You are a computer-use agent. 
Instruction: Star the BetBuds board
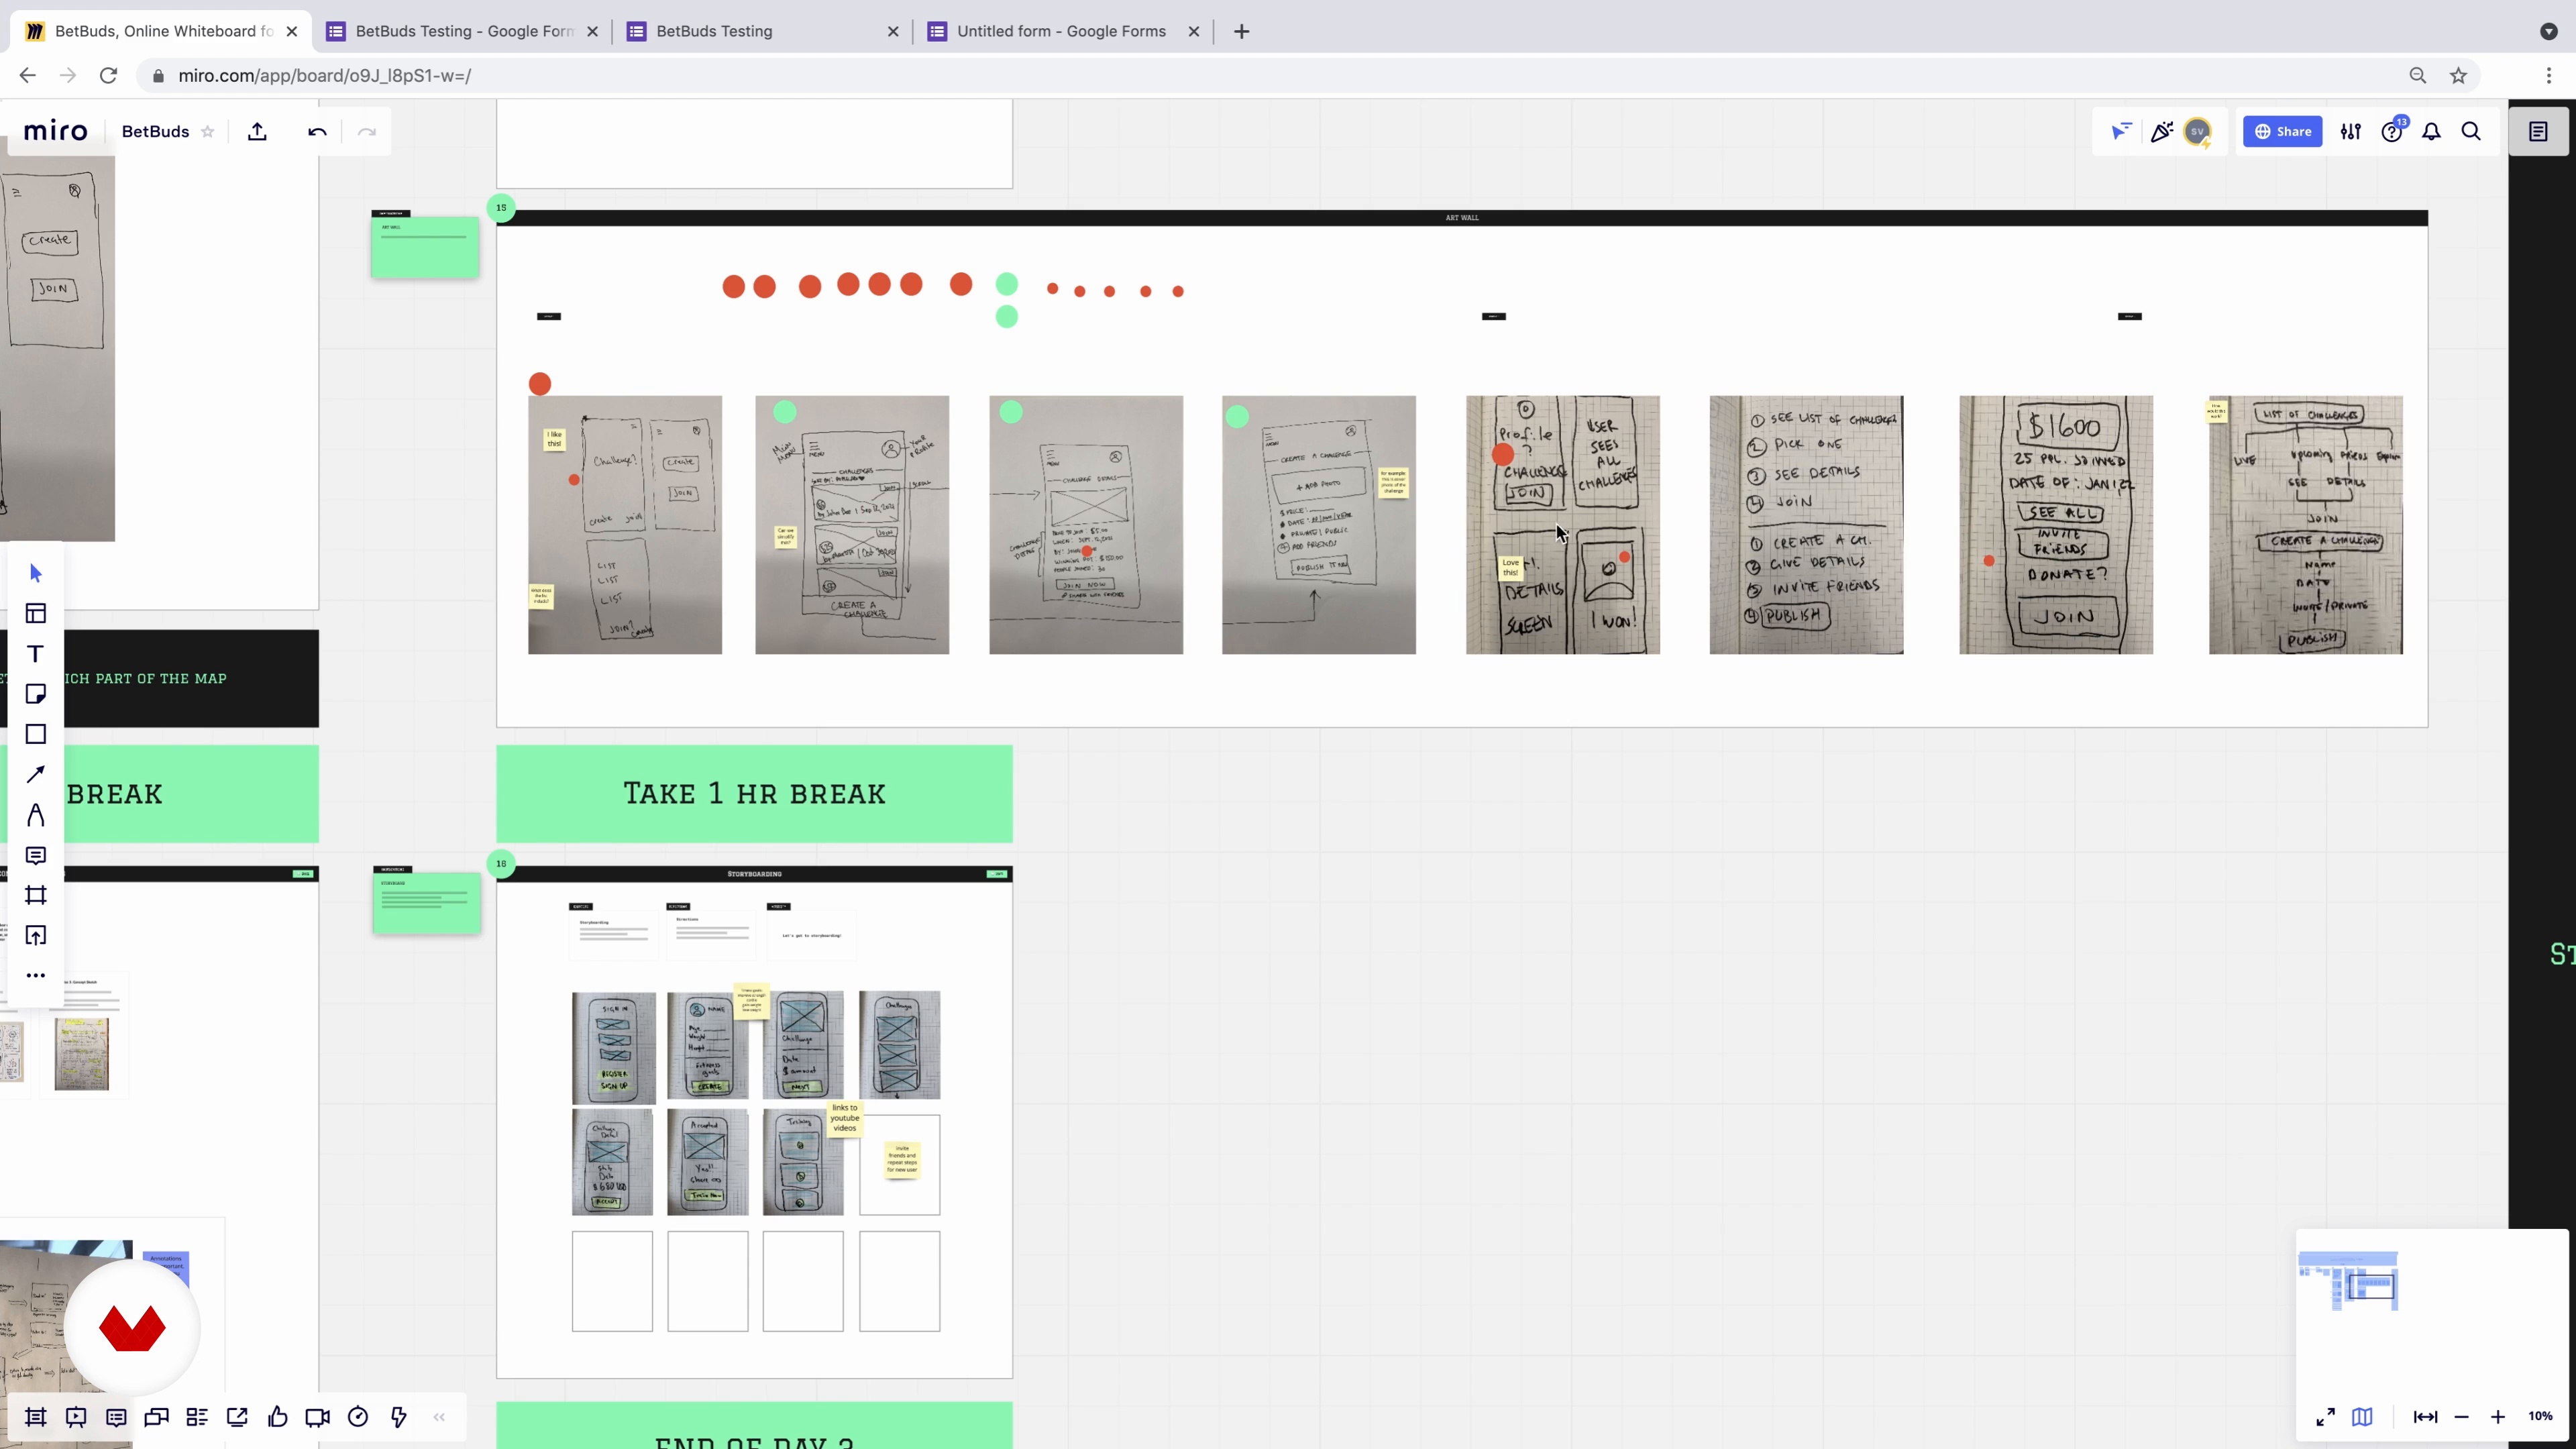tap(208, 131)
